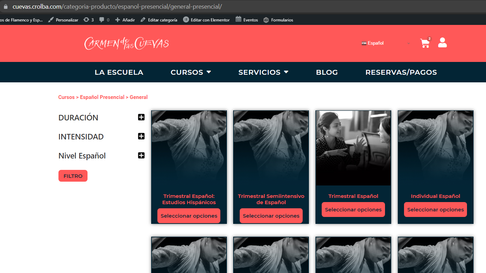This screenshot has width=486, height=273.
Task: Click Seleccionar opciones under Individual Español
Action: tap(435, 209)
